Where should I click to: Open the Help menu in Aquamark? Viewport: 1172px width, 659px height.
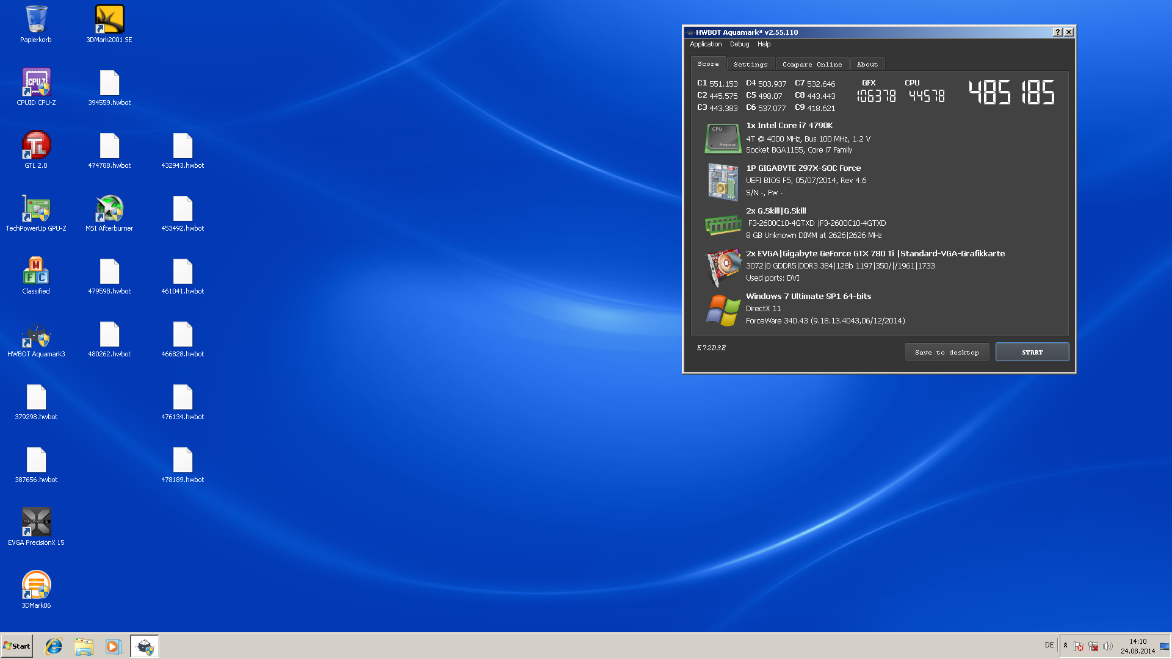tap(764, 44)
